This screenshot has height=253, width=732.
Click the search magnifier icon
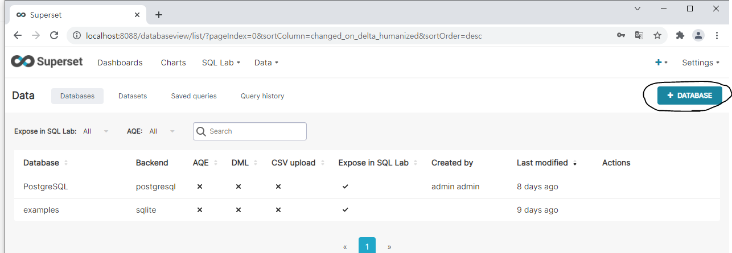pos(201,131)
